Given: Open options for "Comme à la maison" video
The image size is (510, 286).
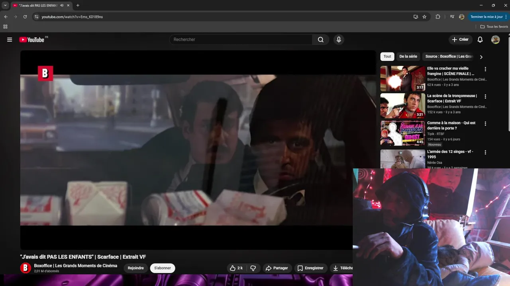Looking at the screenshot, I should pos(485,124).
